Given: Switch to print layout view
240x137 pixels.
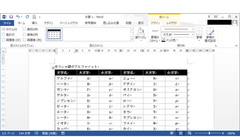Looking at the screenshot, I should (181, 133).
